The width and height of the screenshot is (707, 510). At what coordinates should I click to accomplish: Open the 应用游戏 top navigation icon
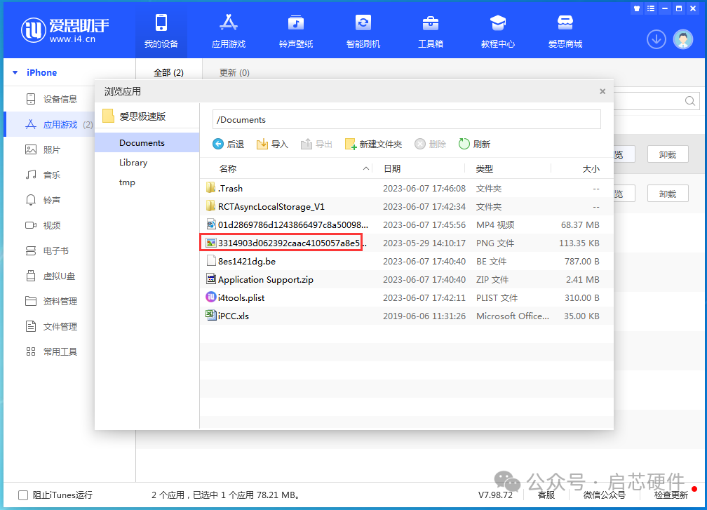(x=229, y=31)
